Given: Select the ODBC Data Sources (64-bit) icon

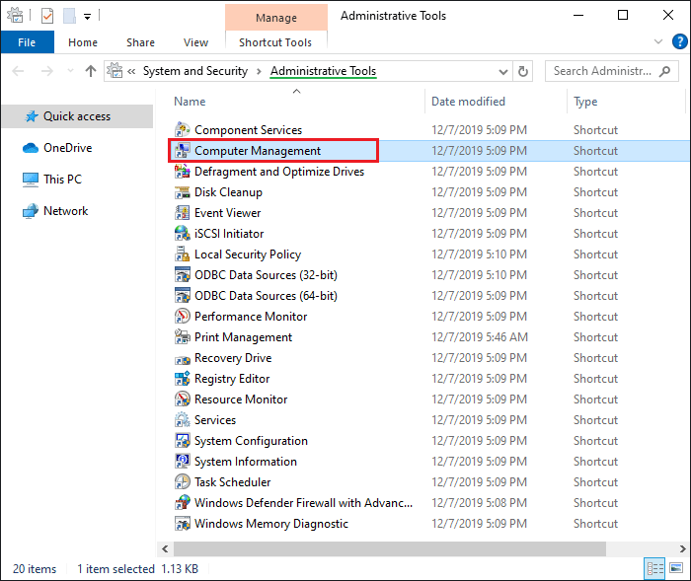Looking at the screenshot, I should point(182,296).
